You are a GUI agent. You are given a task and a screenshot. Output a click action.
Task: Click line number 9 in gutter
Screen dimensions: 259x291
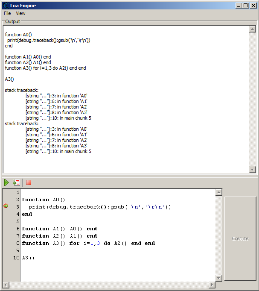(x=18, y=250)
